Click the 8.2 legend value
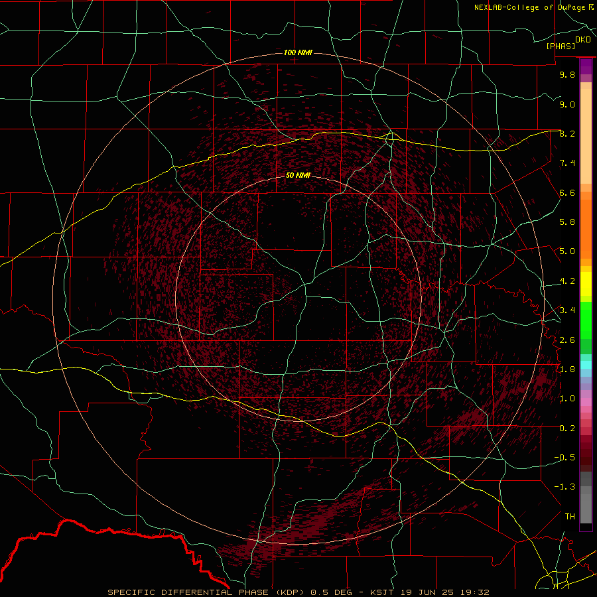597x597 pixels. tap(567, 133)
